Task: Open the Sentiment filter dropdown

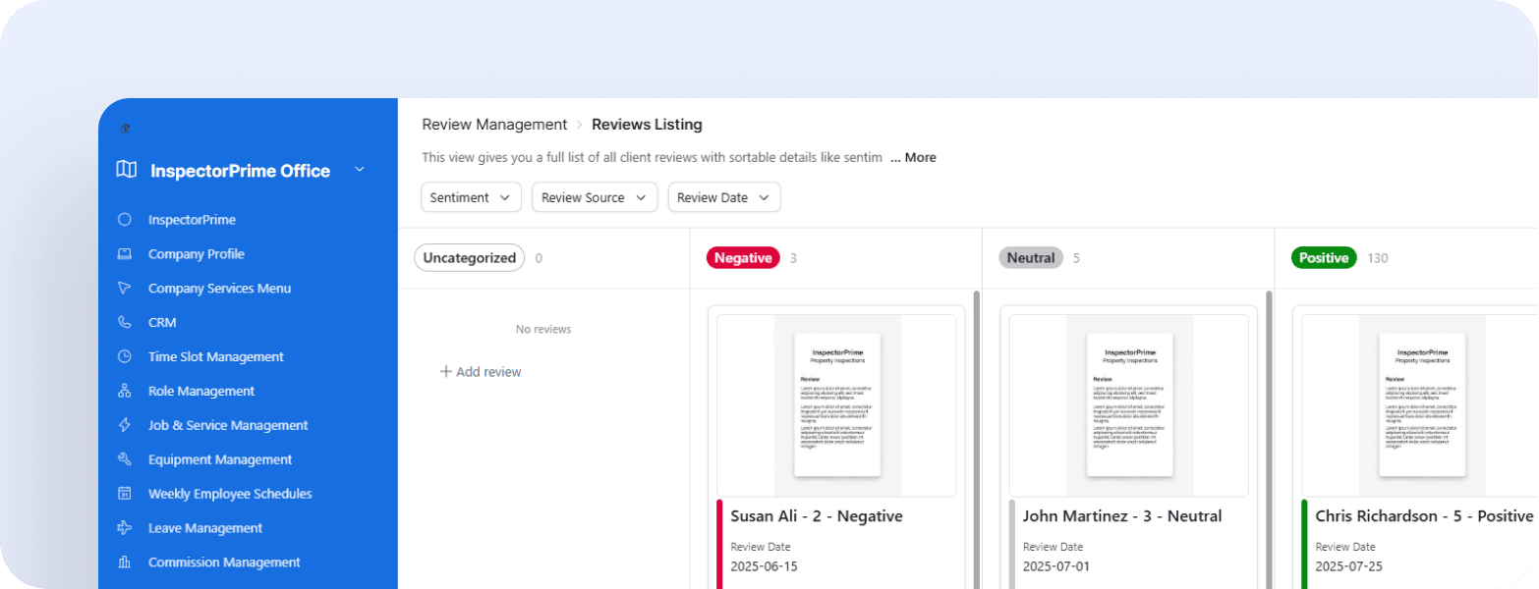Action: [471, 197]
